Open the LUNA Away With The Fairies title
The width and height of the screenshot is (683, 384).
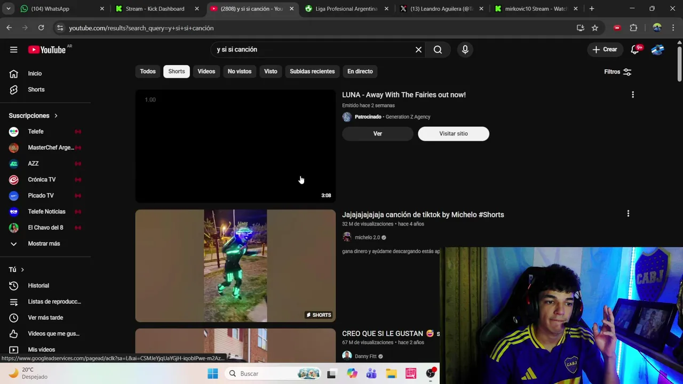pyautogui.click(x=404, y=95)
